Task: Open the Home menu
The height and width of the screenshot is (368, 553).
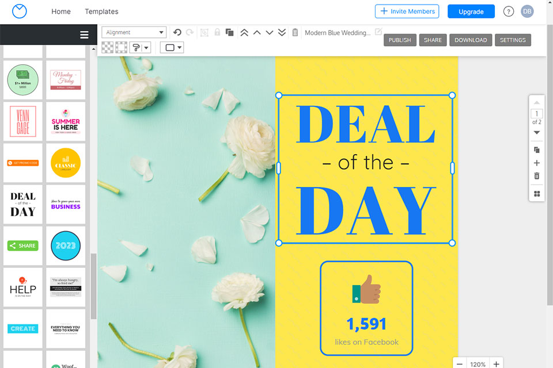Action: tap(61, 11)
